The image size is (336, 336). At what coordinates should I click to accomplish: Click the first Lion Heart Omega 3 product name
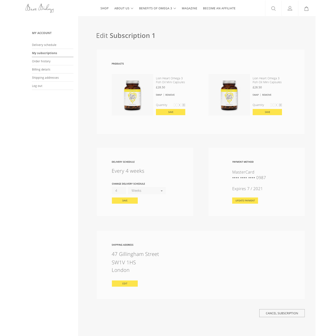click(x=170, y=80)
